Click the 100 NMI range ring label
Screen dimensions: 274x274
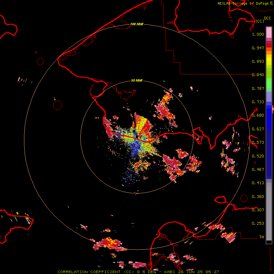137,24
